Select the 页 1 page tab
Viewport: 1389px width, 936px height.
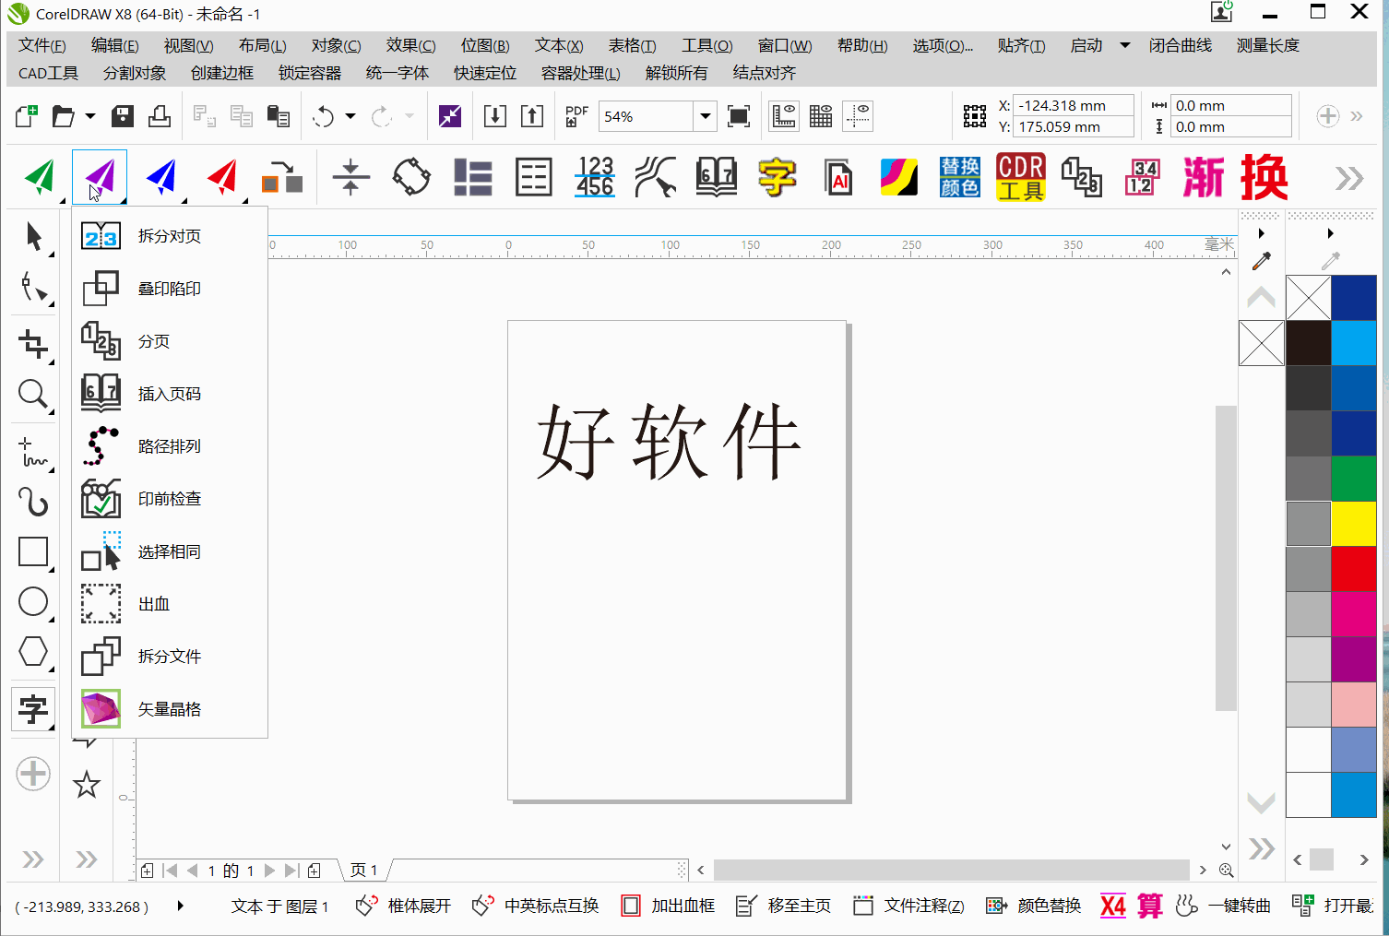point(364,870)
